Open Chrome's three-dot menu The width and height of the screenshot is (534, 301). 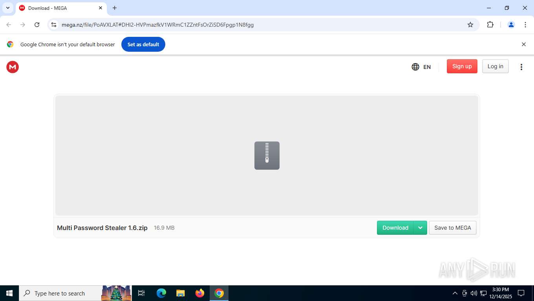click(525, 25)
